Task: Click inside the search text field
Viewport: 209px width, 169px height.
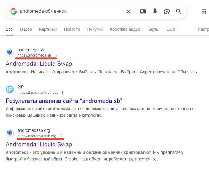Action: [x=71, y=11]
